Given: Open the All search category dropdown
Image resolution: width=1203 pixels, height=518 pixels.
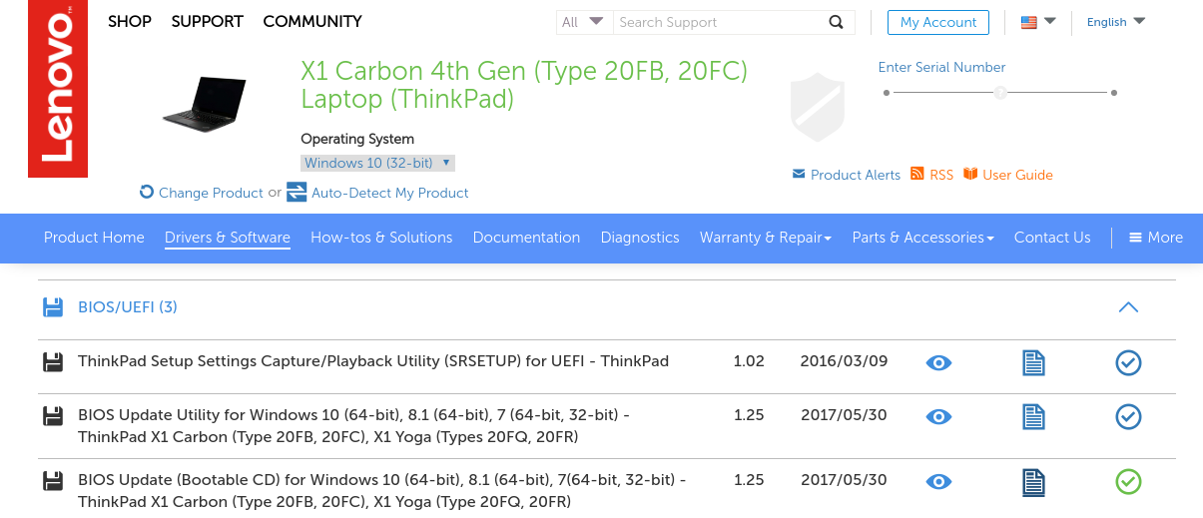Looking at the screenshot, I should coord(584,22).
